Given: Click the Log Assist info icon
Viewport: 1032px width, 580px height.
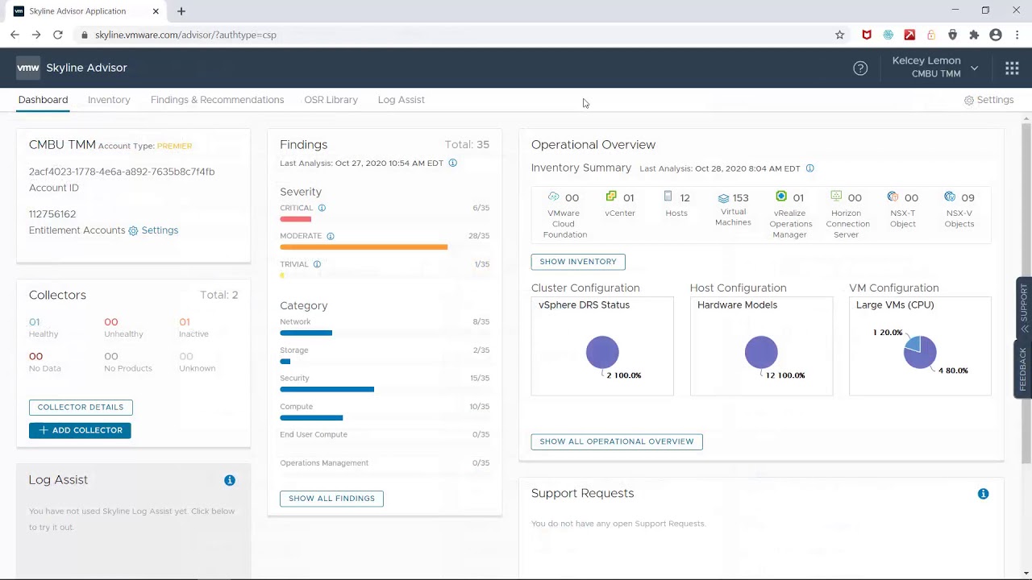Looking at the screenshot, I should click(230, 480).
